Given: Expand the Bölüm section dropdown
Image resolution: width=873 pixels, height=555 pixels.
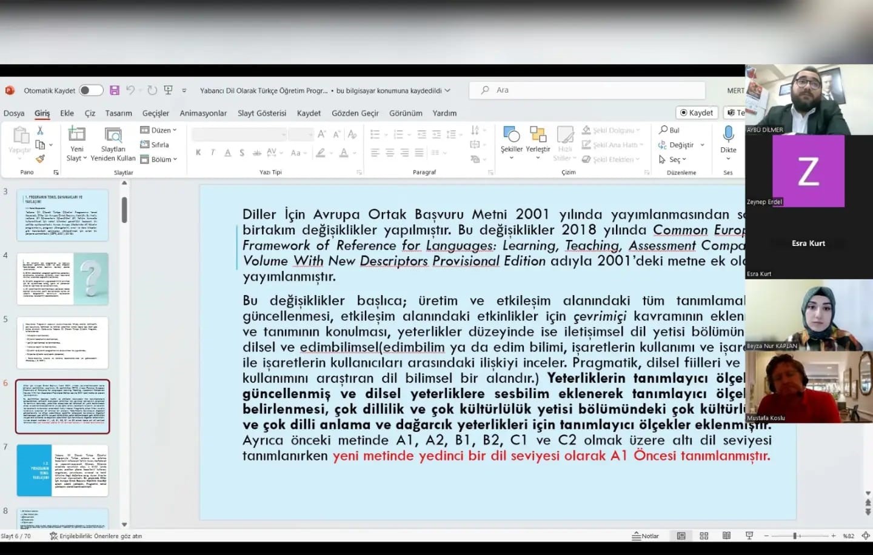Looking at the screenshot, I should click(x=159, y=159).
